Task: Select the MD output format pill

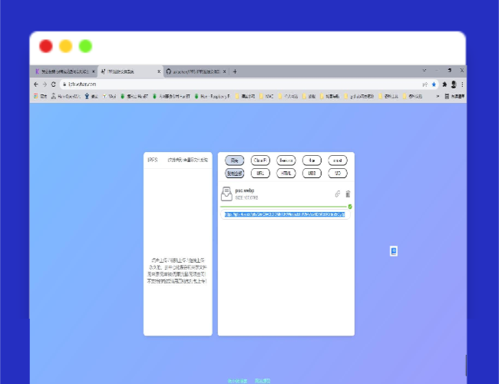Action: pos(337,174)
